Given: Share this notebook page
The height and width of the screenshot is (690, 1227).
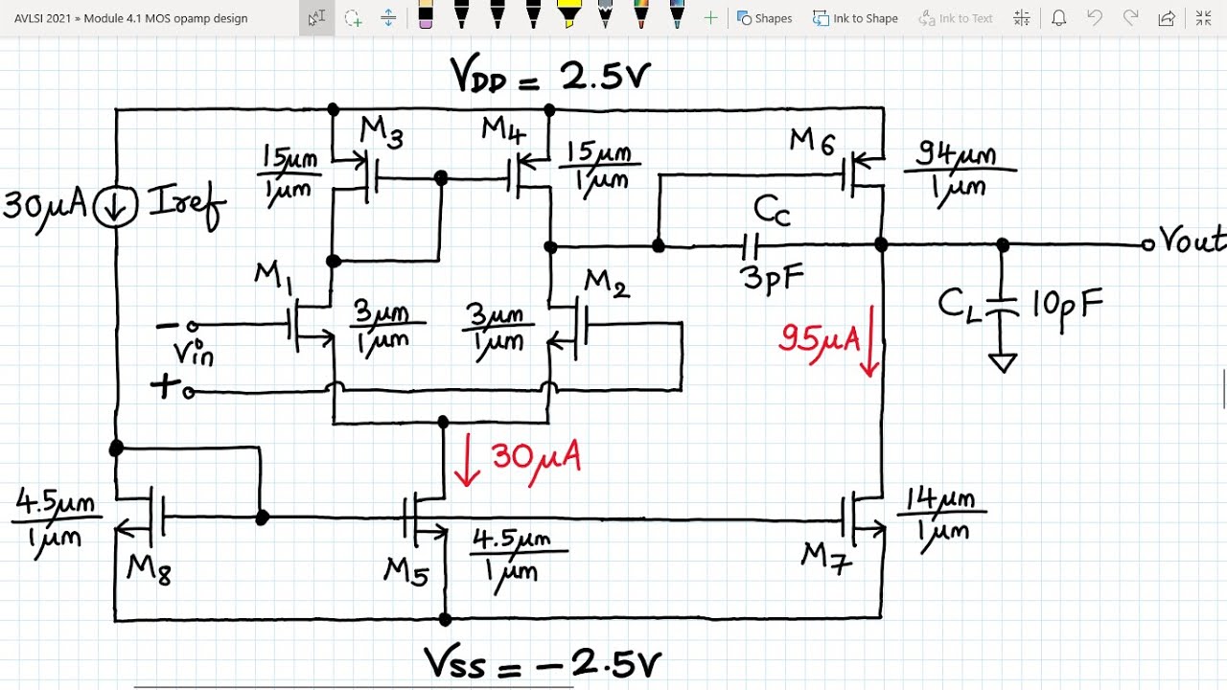Looking at the screenshot, I should coord(1167,18).
